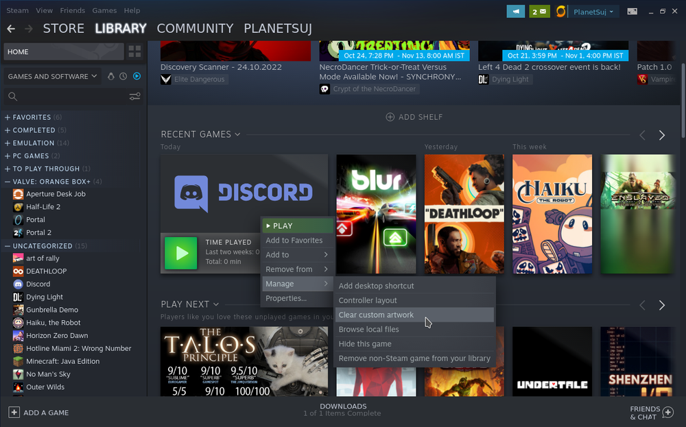This screenshot has width=686, height=427.
Task: Open Friends & Chat plus icon
Action: tap(667, 412)
